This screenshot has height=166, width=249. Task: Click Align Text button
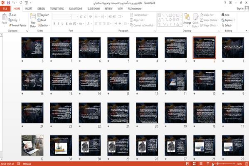[x=137, y=20]
